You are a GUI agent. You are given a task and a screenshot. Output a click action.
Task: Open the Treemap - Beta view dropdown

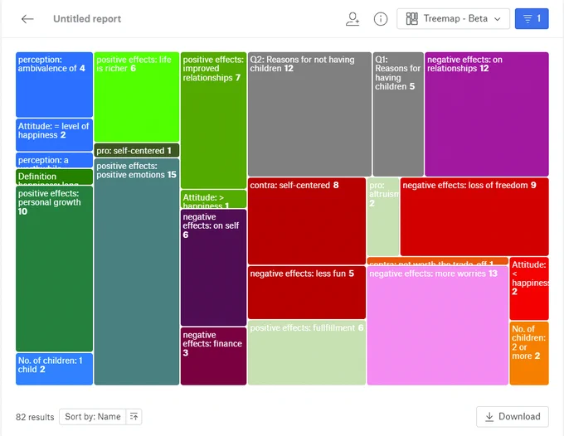(453, 19)
